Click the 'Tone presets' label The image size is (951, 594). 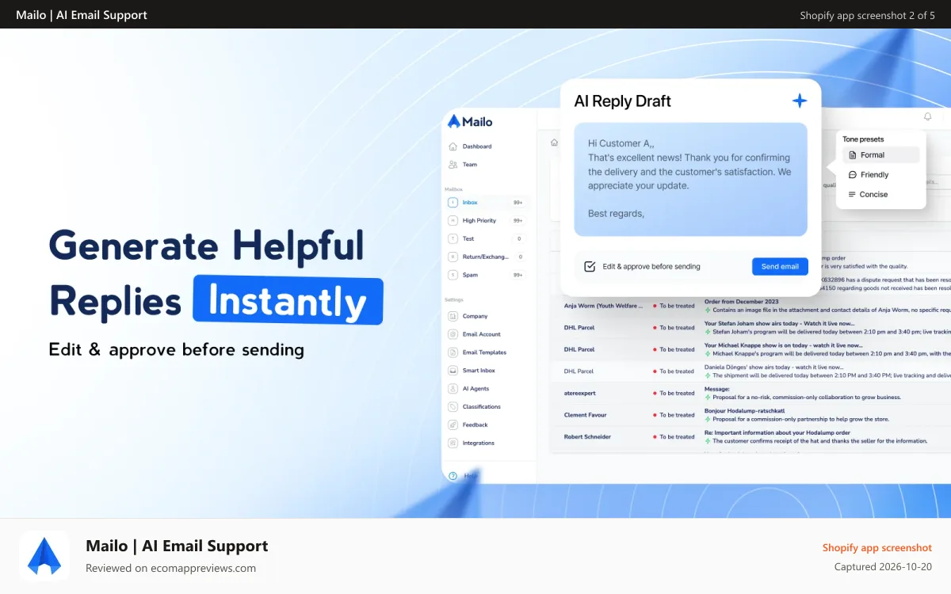(863, 139)
